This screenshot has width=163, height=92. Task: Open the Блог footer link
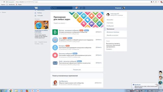click(x=36, y=42)
